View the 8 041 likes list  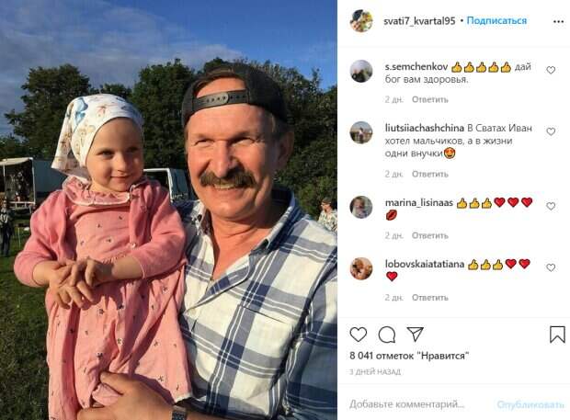tap(409, 356)
